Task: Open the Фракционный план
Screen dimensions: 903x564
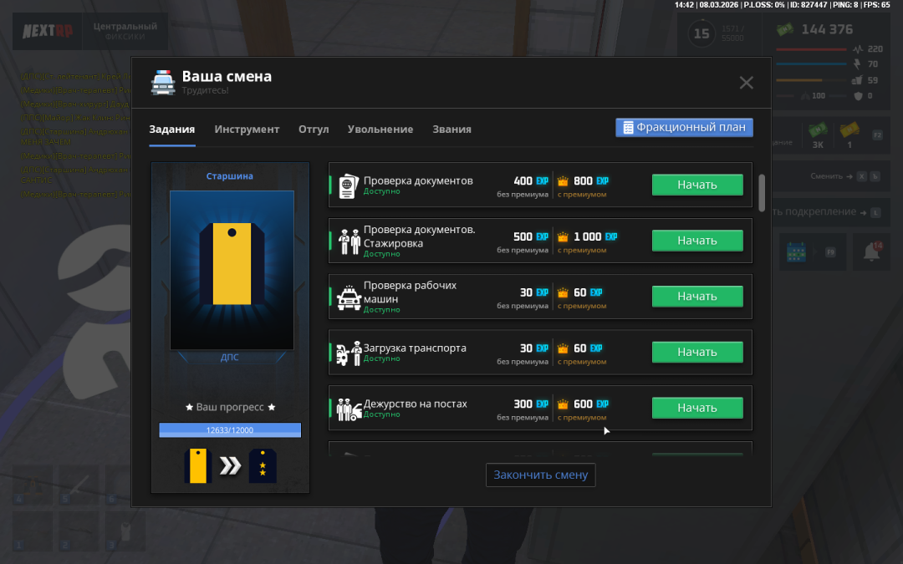Action: tap(684, 127)
